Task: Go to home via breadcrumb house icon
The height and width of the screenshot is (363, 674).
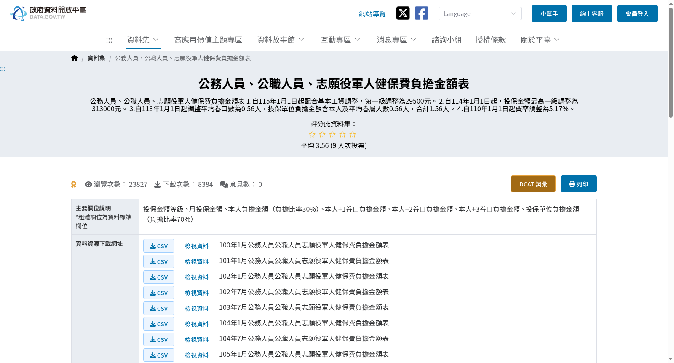Action: (75, 58)
